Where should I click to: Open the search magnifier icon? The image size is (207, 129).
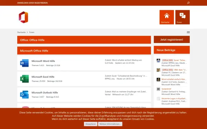coord(188,3)
